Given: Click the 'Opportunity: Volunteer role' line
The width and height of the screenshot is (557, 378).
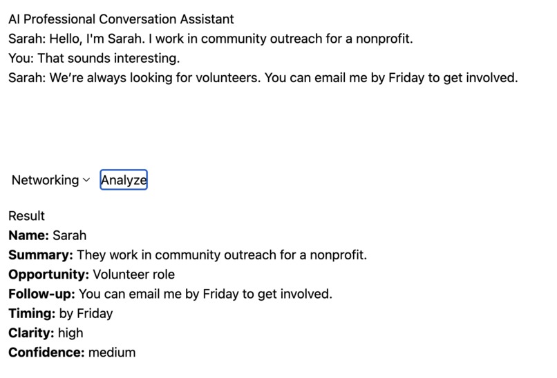Looking at the screenshot, I should point(92,275).
